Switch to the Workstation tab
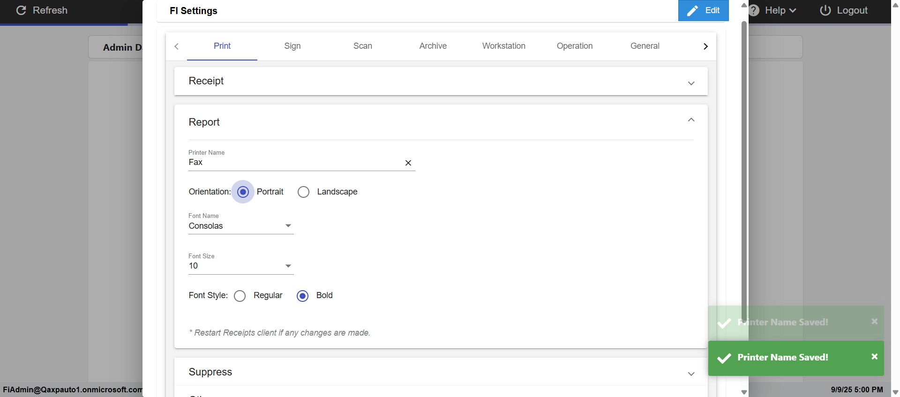This screenshot has width=900, height=397. pyautogui.click(x=504, y=46)
